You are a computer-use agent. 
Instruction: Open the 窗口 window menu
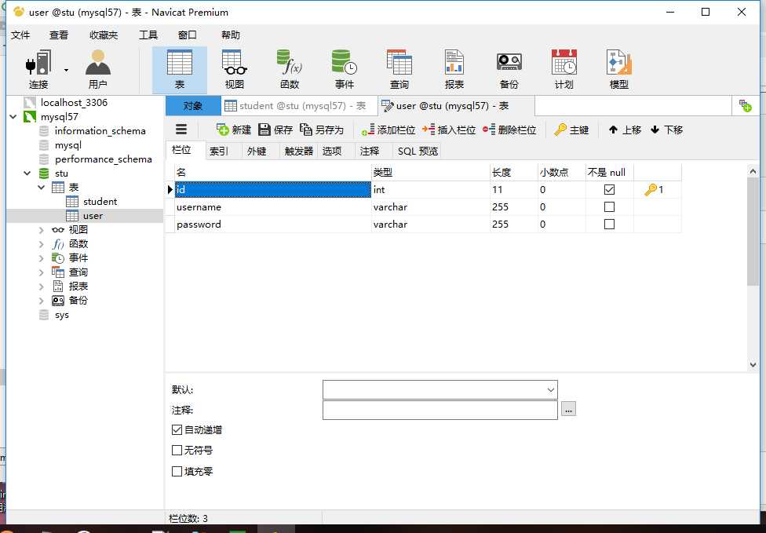coord(187,35)
